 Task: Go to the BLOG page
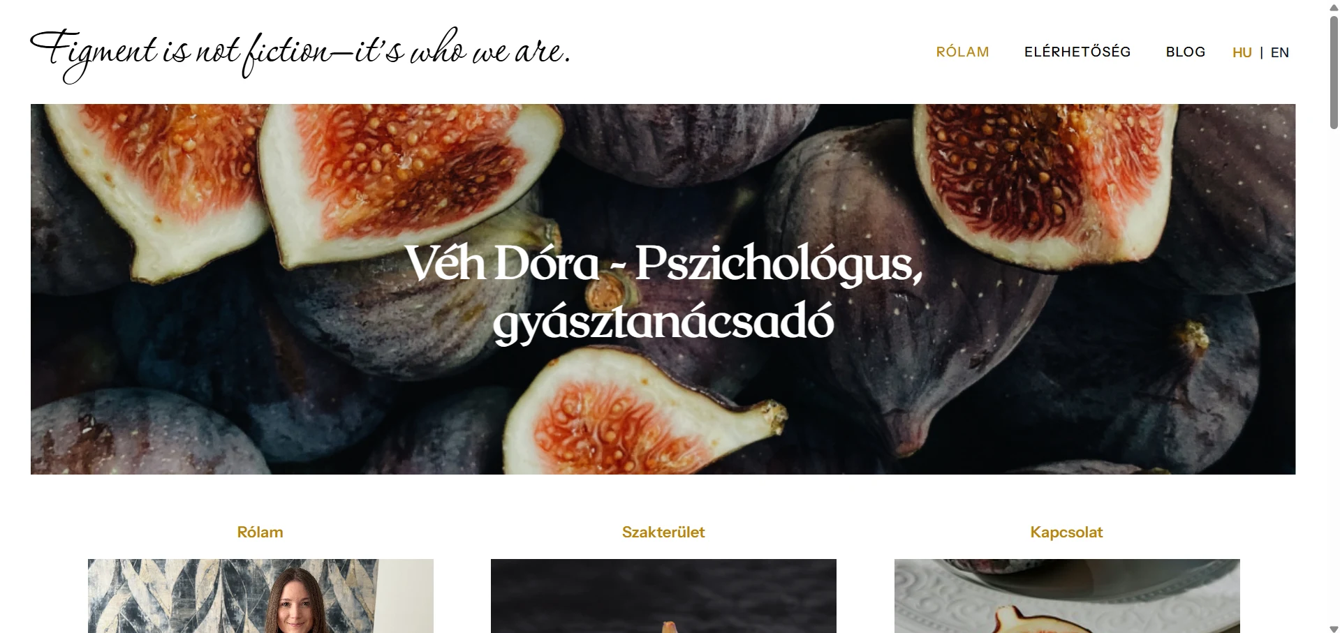[1185, 52]
